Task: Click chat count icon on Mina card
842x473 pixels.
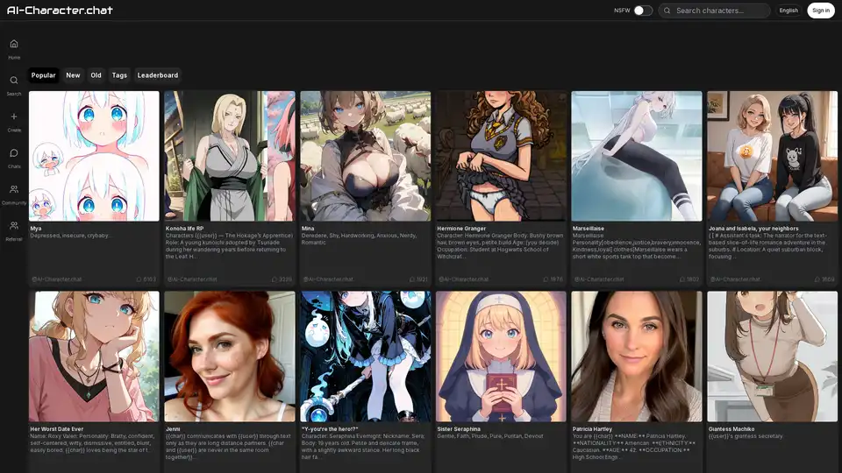Action: click(x=412, y=279)
